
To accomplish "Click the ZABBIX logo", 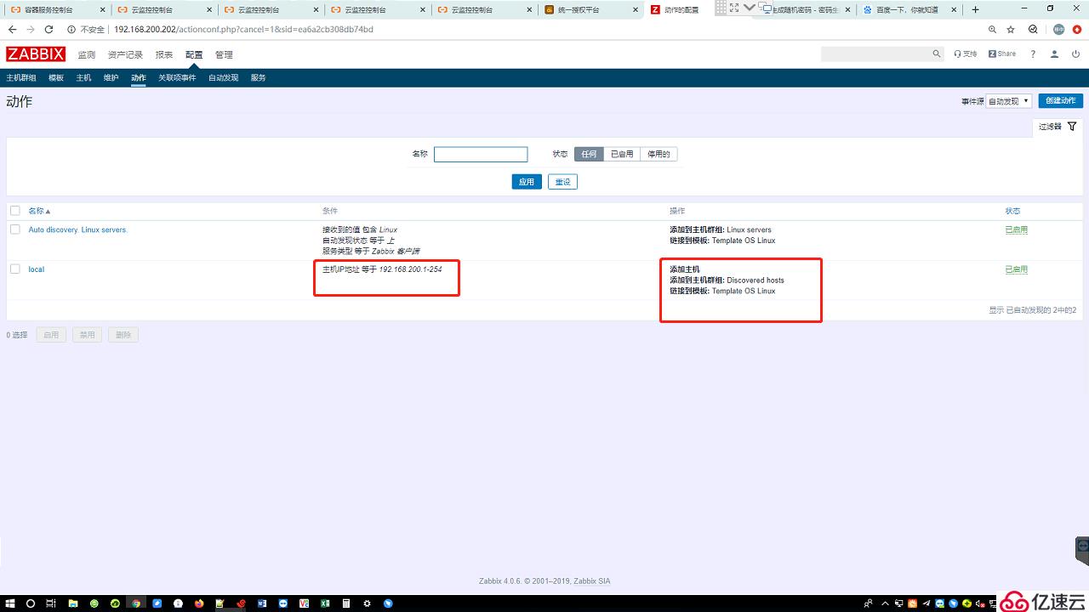I will click(36, 54).
